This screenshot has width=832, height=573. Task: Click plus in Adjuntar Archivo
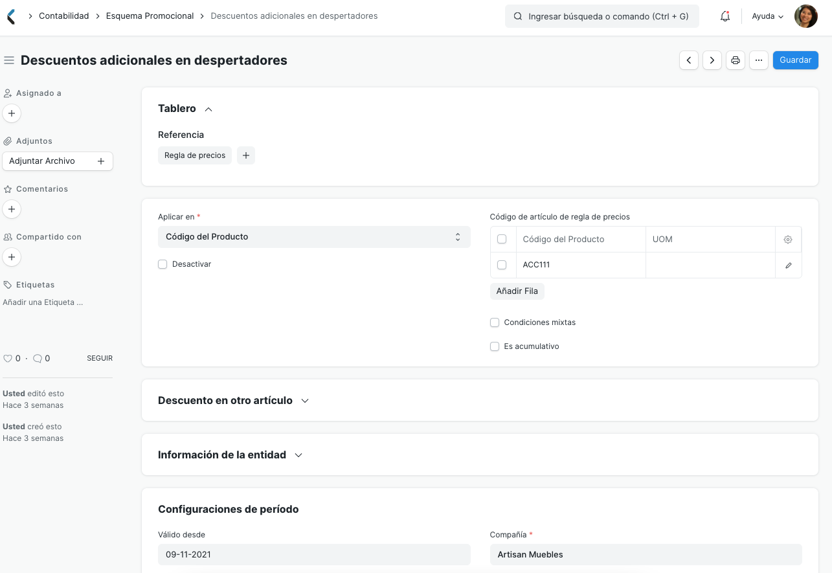point(101,161)
